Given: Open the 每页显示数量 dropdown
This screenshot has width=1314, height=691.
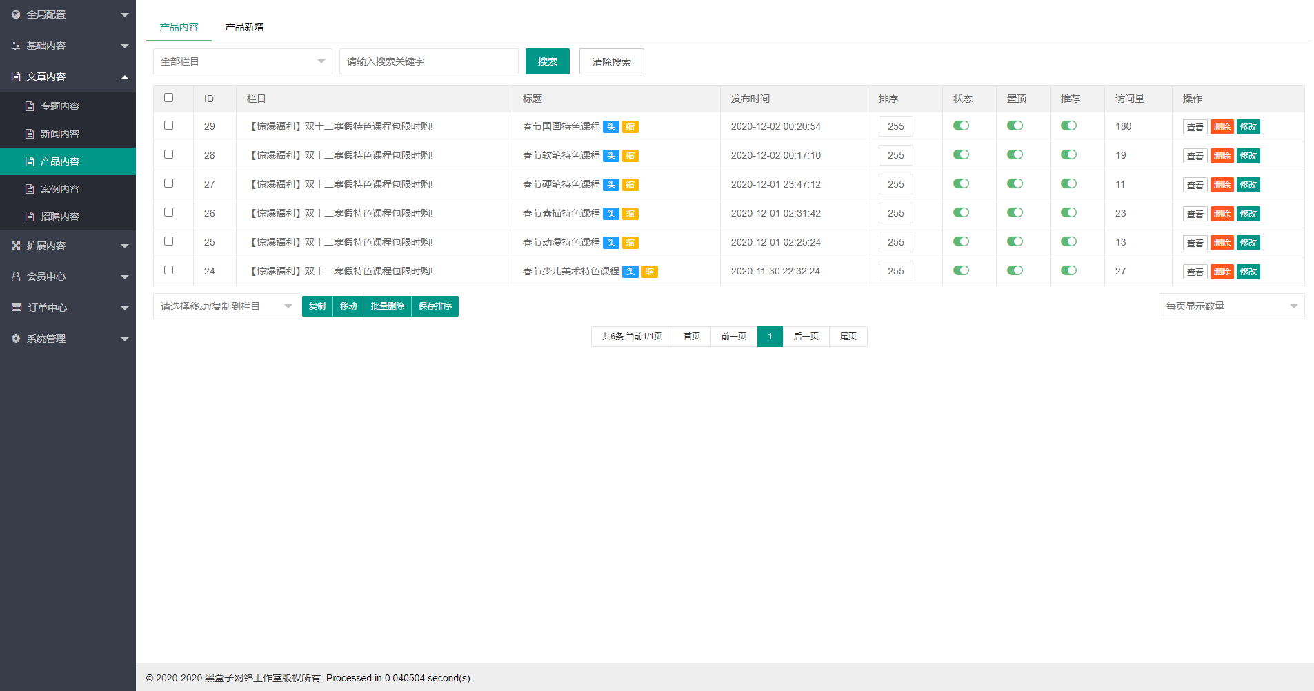Looking at the screenshot, I should (1231, 306).
